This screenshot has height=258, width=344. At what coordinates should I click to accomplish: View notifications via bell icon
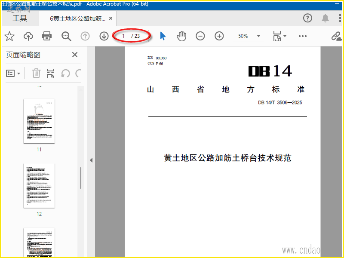(x=325, y=18)
